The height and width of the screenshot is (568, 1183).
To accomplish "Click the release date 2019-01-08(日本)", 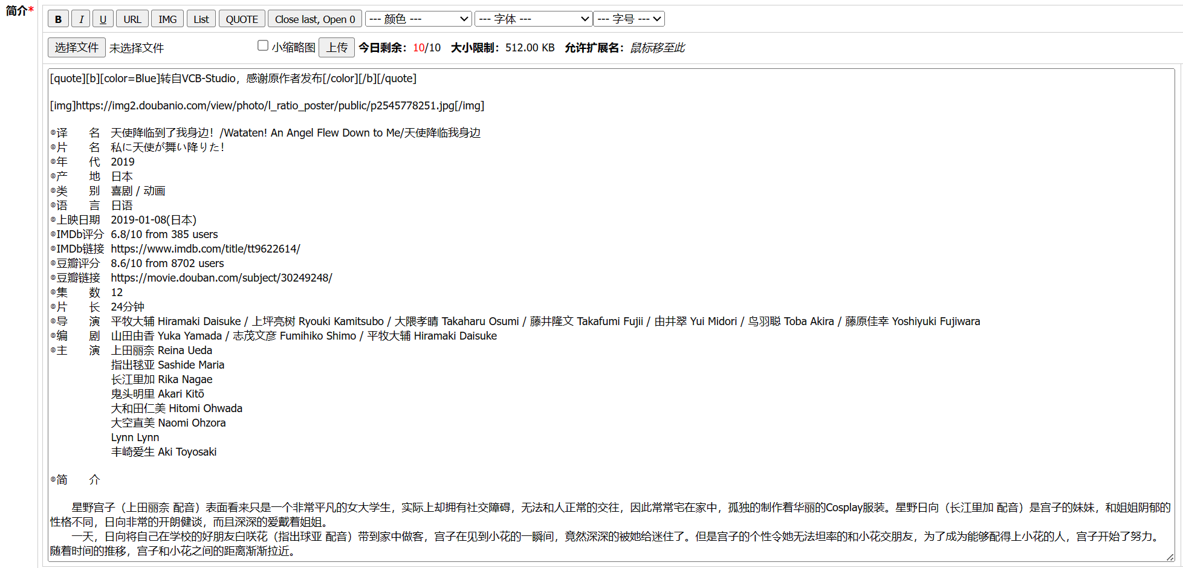I will click(x=154, y=220).
